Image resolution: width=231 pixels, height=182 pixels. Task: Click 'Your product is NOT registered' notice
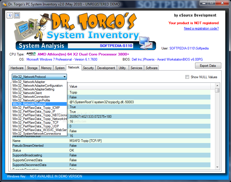pyautogui.click(x=194, y=23)
